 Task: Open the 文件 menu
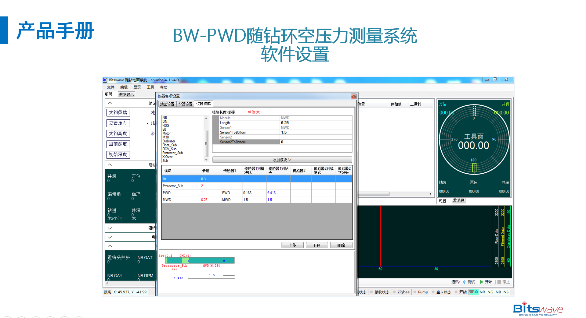[x=110, y=87]
